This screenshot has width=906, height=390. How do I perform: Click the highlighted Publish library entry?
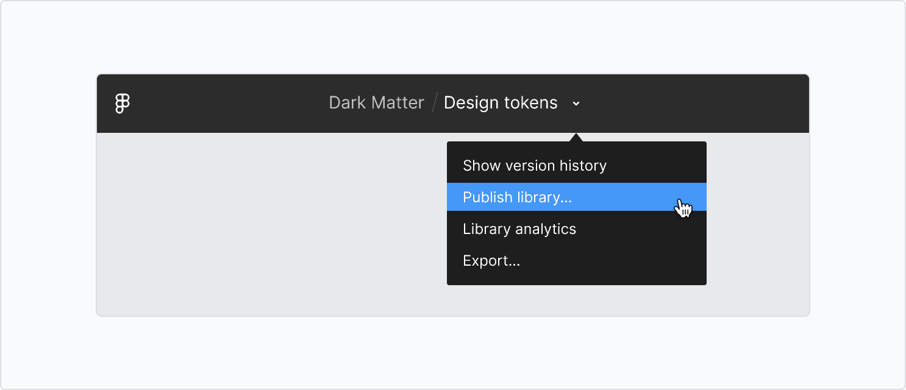[517, 197]
